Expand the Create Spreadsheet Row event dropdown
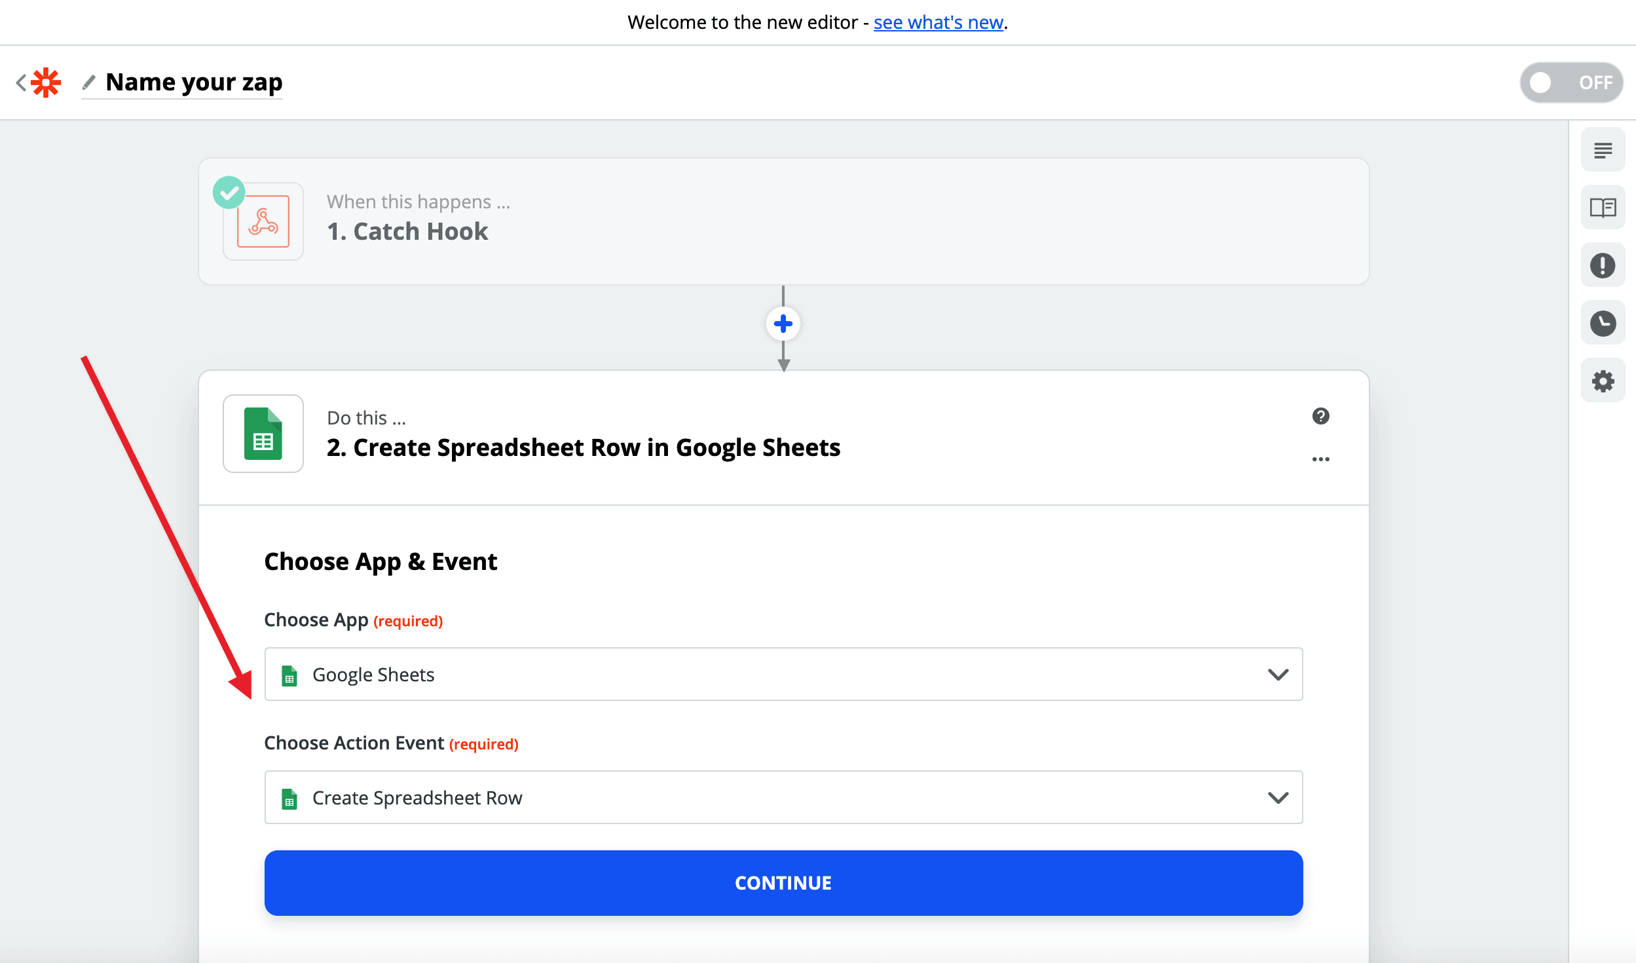This screenshot has height=963, width=1636. tap(783, 797)
